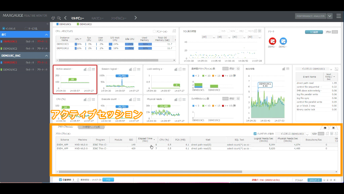Toggle グラフ switch in アラート panel

point(335,32)
